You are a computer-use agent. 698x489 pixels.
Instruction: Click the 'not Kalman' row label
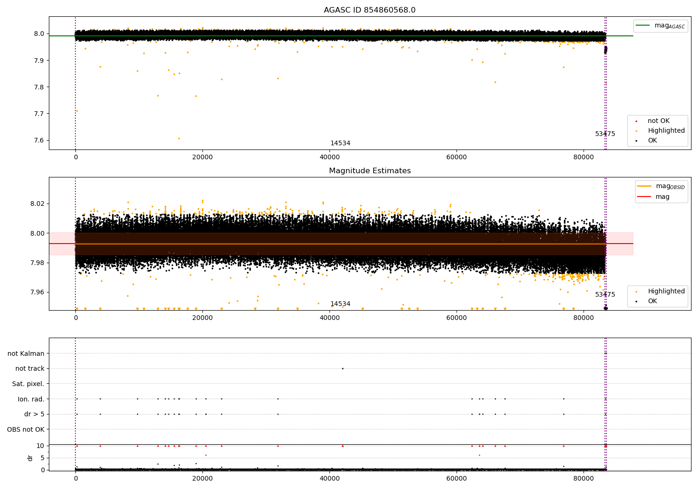point(26,353)
